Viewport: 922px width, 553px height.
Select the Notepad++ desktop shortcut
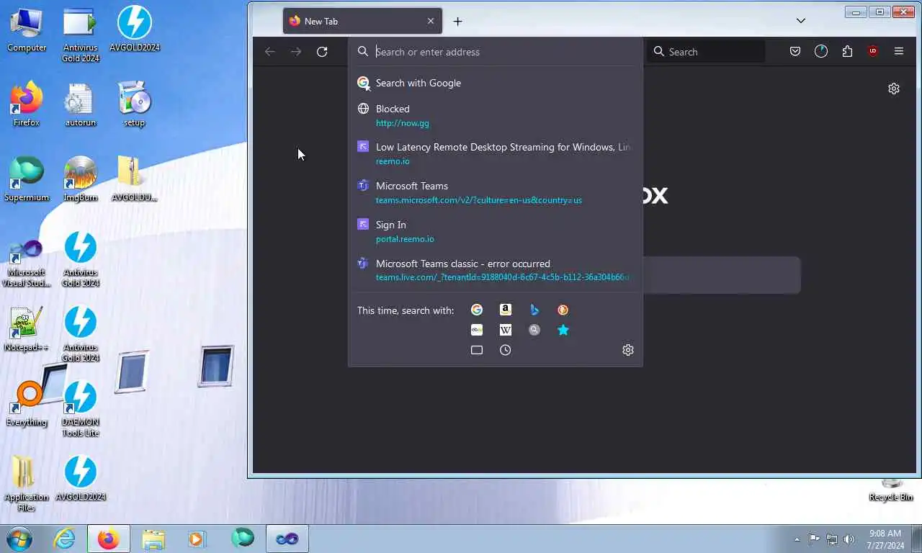pos(27,330)
